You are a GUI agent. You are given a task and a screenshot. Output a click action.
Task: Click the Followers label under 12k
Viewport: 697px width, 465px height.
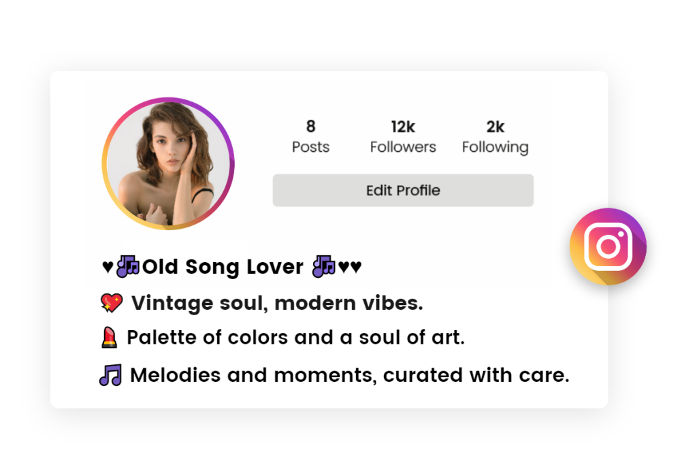pos(402,146)
